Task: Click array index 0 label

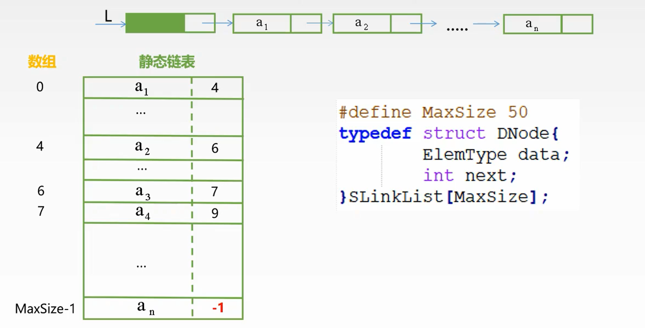Action: coord(40,87)
